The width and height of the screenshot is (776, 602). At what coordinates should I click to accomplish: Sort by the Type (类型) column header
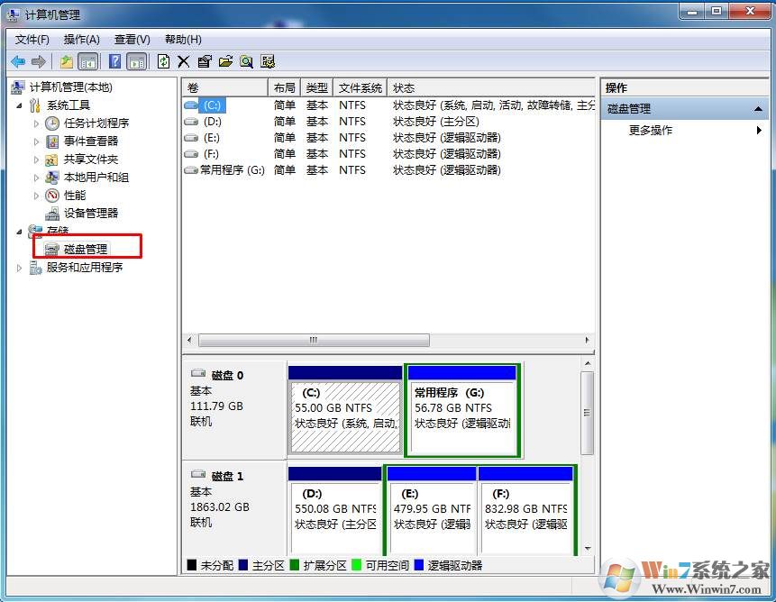tap(316, 88)
